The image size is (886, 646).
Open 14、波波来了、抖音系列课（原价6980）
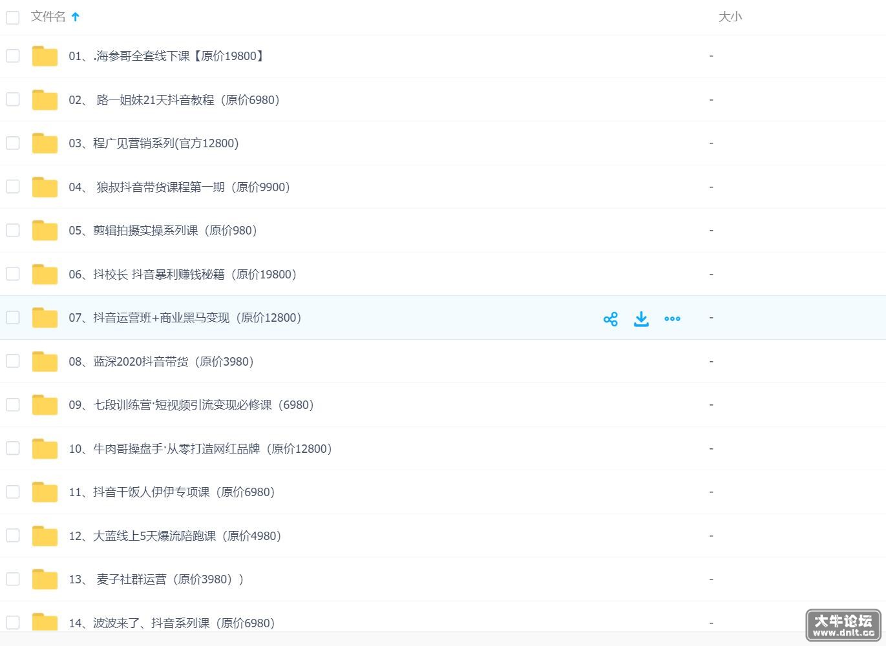point(172,623)
